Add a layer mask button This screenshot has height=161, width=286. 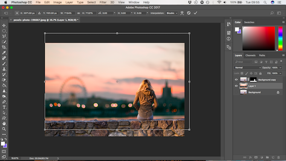point(256,157)
